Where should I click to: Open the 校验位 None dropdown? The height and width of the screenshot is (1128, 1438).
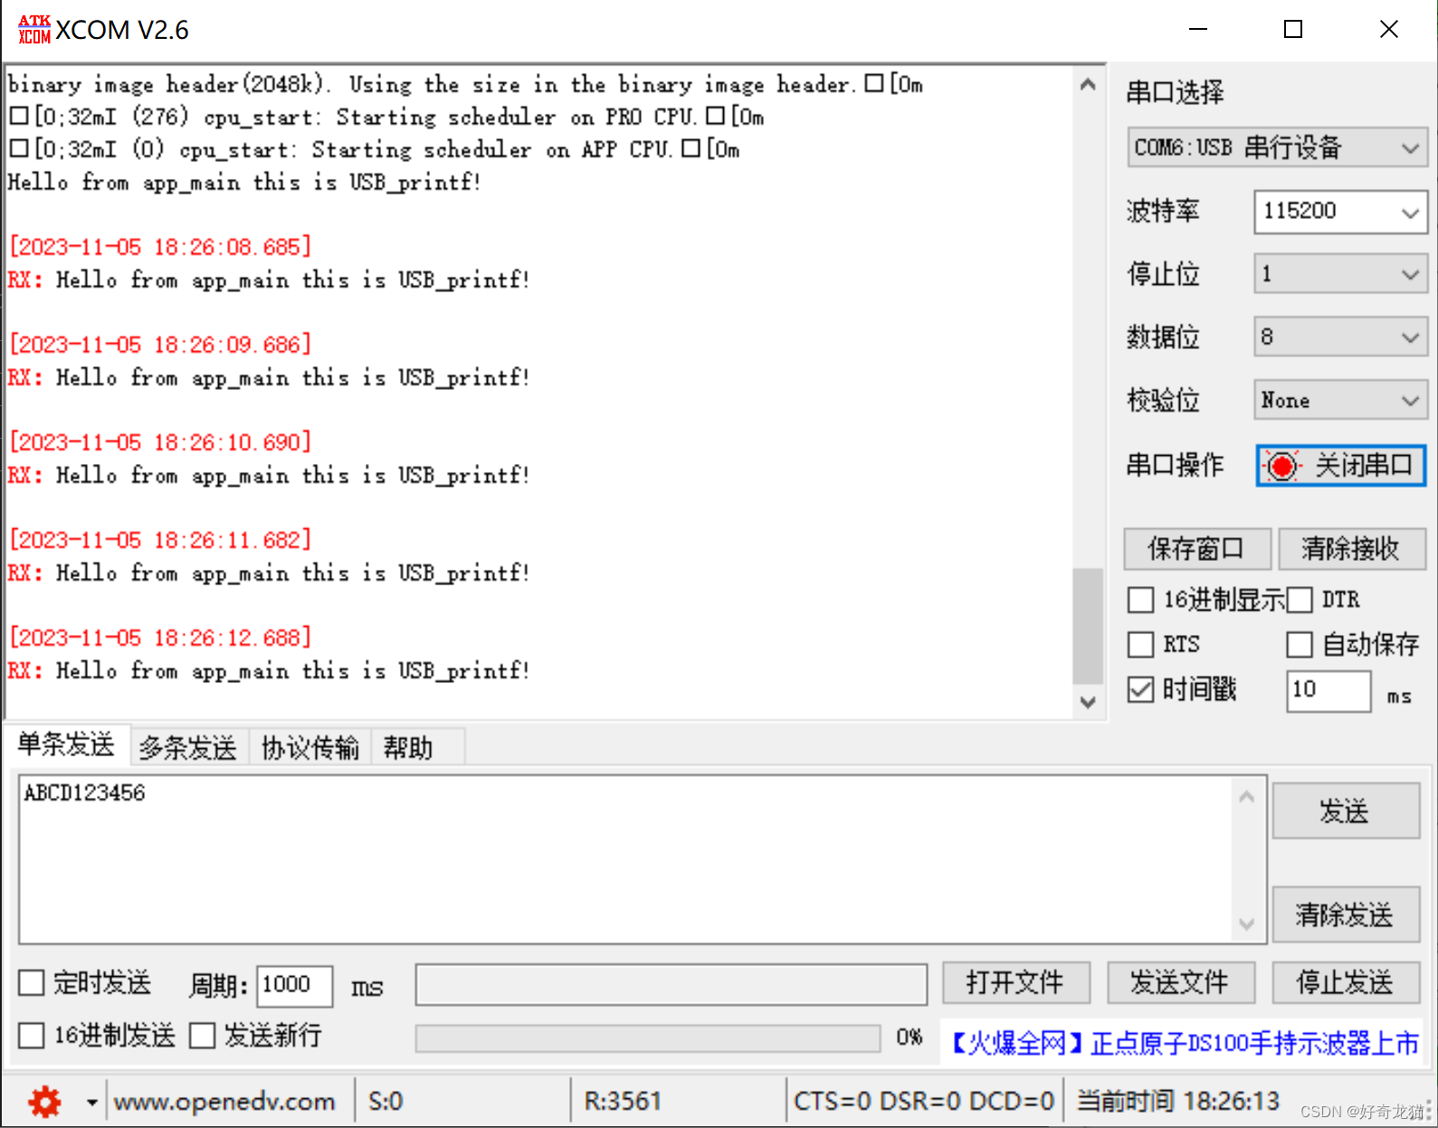click(1340, 401)
